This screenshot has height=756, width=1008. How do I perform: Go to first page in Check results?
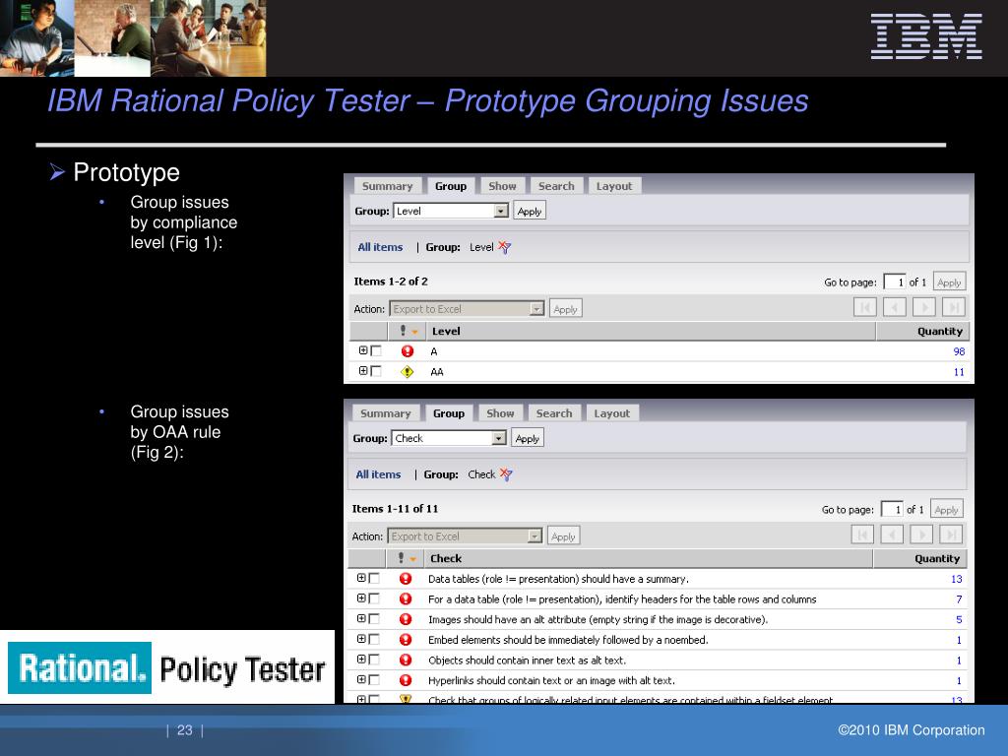pyautogui.click(x=862, y=535)
